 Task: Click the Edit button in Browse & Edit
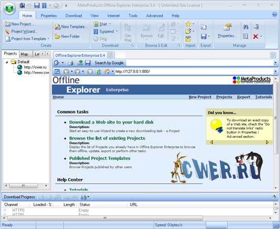161,30
